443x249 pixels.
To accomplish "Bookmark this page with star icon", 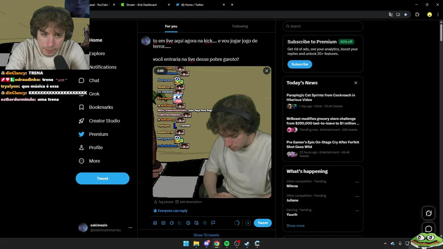I will pos(406,15).
